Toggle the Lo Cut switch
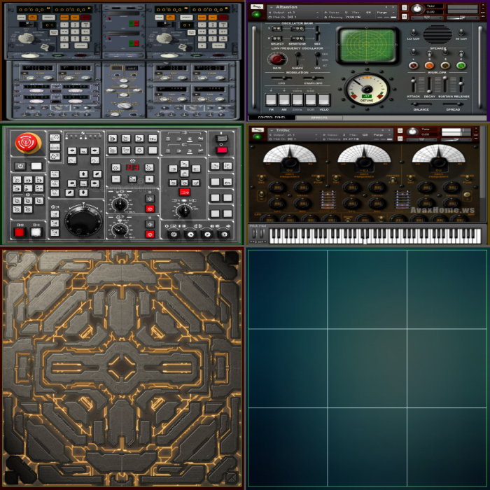The height and width of the screenshot is (490, 490). tap(414, 31)
